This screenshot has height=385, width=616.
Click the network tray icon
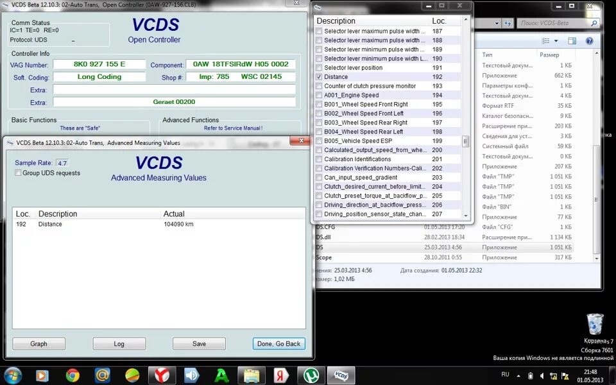tap(554, 375)
